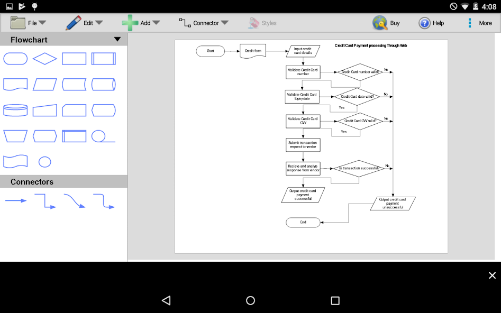Select the small circle connector shape
Image resolution: width=501 pixels, height=313 pixels.
point(45,161)
